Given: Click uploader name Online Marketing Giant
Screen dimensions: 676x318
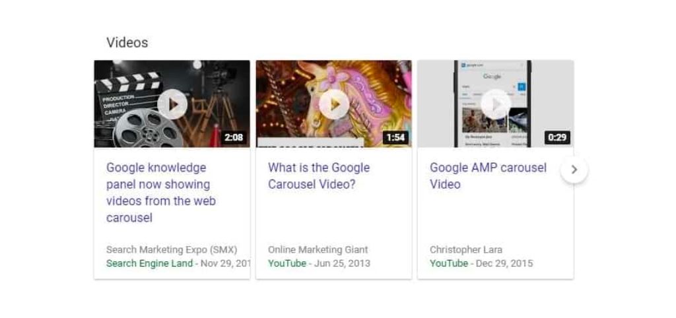Looking at the screenshot, I should (318, 250).
